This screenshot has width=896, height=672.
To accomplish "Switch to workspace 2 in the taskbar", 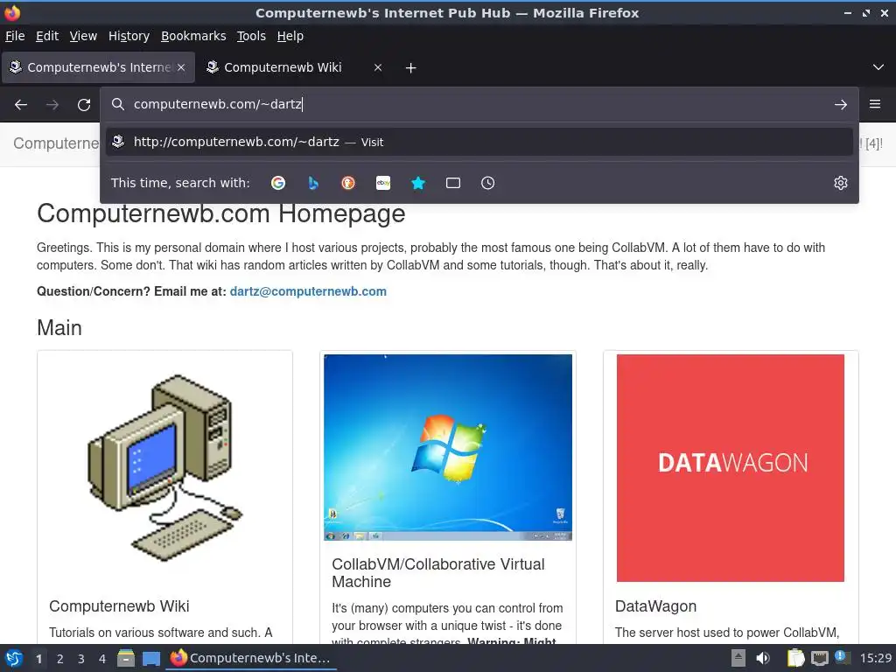I will pyautogui.click(x=60, y=659).
